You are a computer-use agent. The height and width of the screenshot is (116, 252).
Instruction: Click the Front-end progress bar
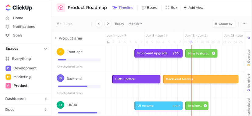coord(79,60)
